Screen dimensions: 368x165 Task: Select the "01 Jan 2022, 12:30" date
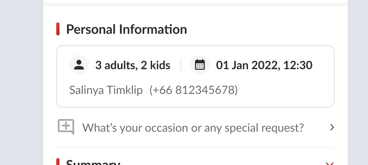(x=264, y=65)
